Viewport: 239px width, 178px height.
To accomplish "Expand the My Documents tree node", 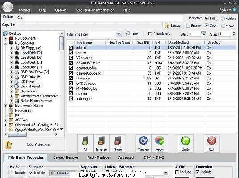I will [6, 38].
